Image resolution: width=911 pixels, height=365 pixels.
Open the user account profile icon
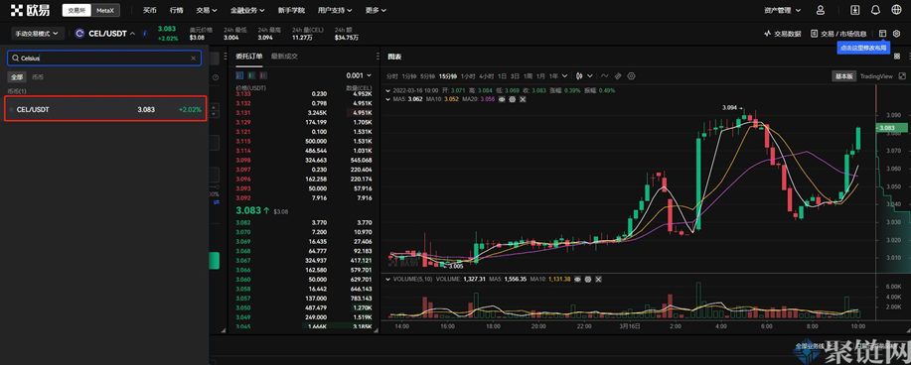coord(821,10)
